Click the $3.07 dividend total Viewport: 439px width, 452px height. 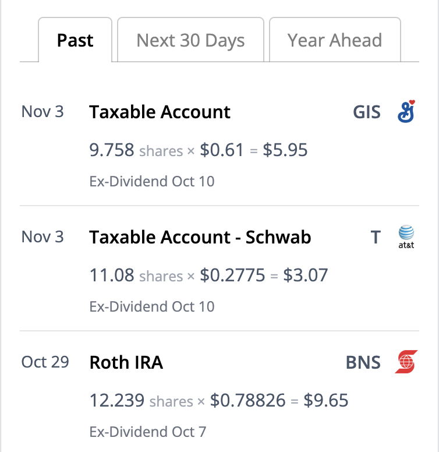306,275
